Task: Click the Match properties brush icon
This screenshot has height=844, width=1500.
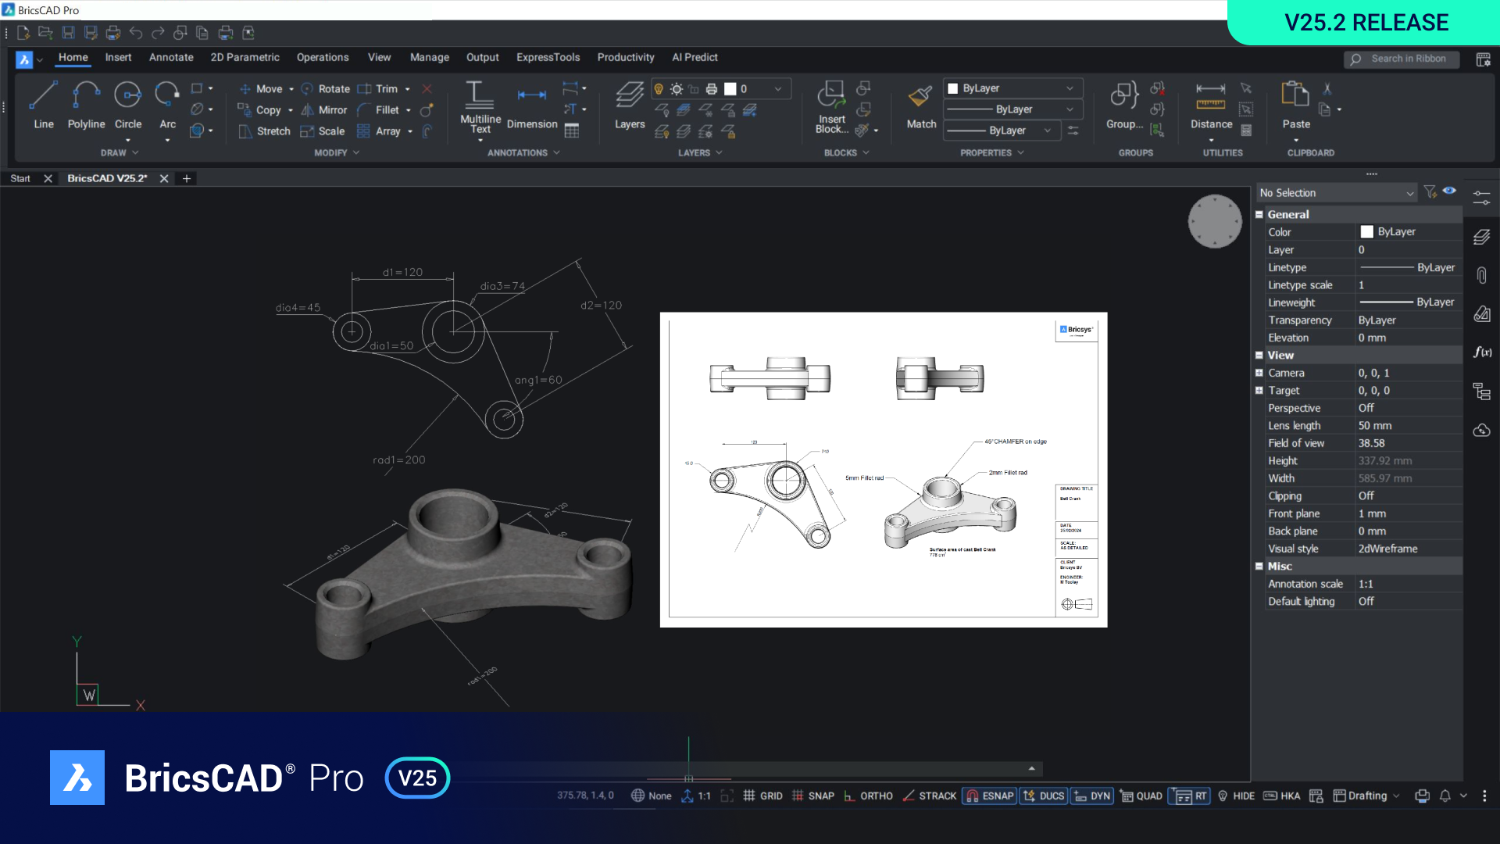Action: (920, 97)
